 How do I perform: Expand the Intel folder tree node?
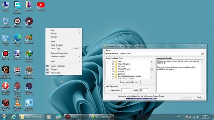(x=113, y=61)
